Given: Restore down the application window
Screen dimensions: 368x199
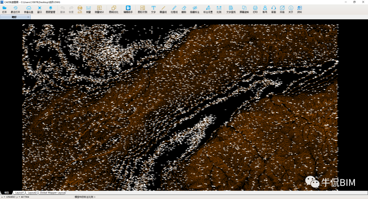Looking at the screenshot, I should (354, 2).
